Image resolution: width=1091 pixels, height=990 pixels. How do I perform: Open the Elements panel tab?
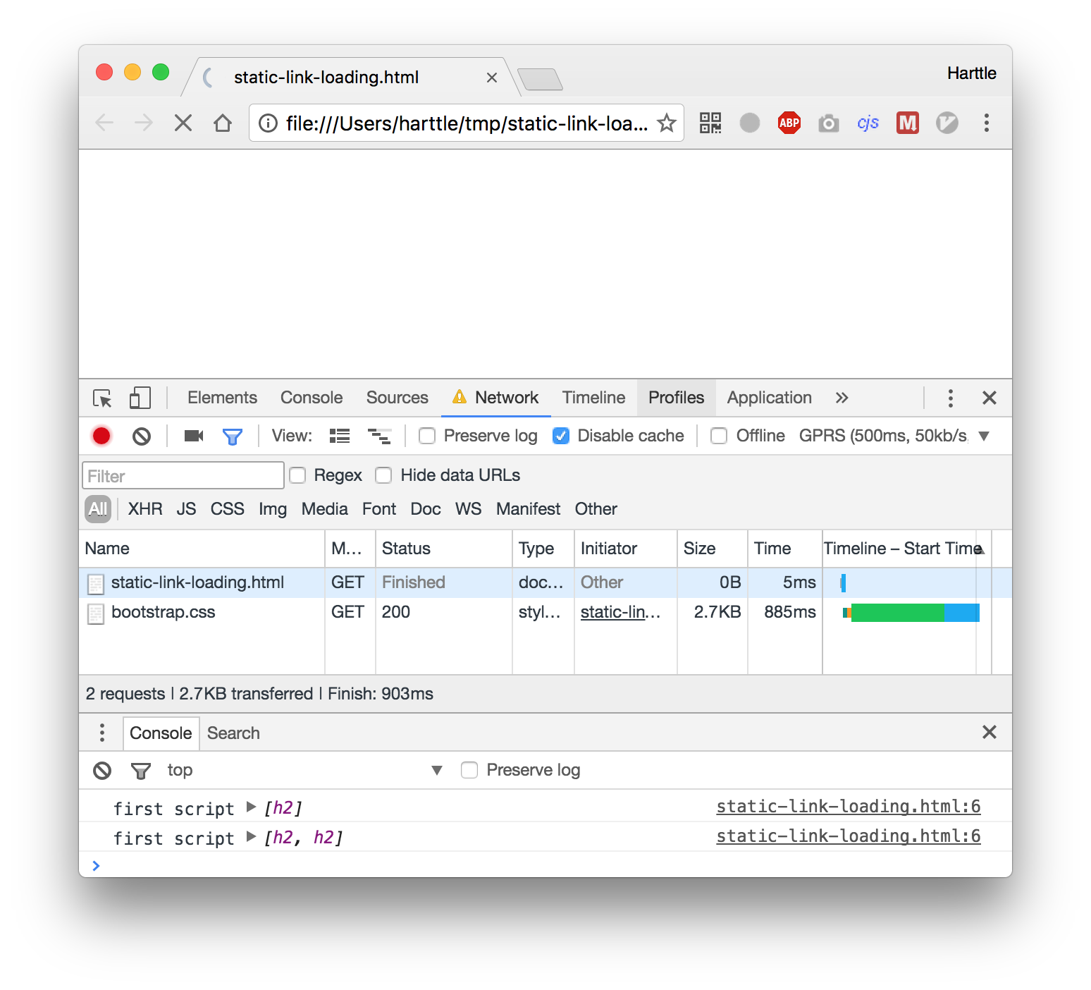(221, 398)
